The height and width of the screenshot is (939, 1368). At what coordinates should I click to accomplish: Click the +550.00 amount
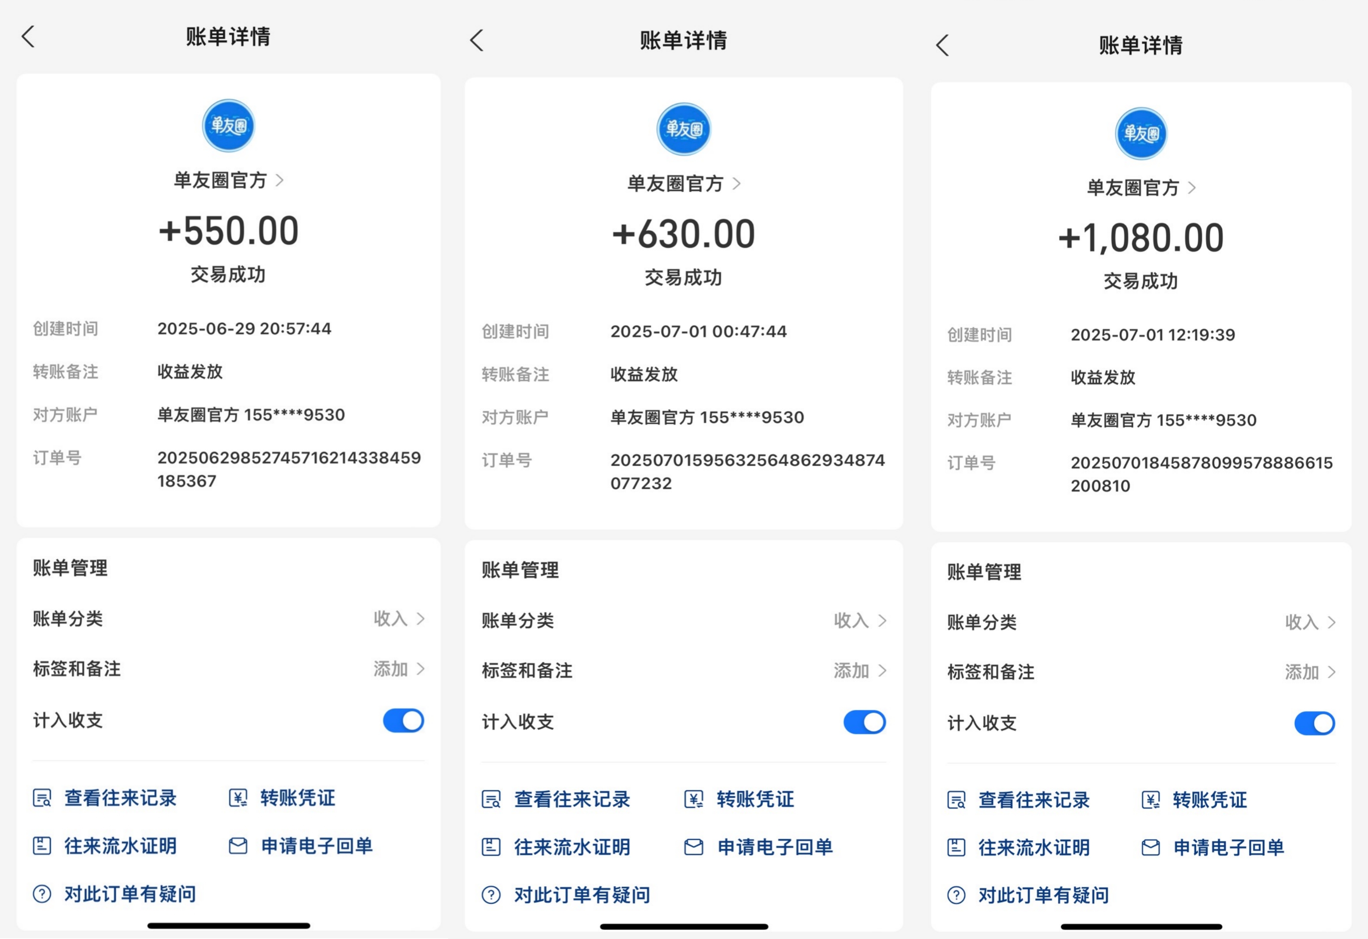228,230
